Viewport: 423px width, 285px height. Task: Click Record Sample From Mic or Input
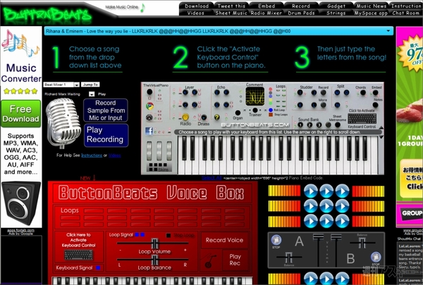tap(106, 110)
